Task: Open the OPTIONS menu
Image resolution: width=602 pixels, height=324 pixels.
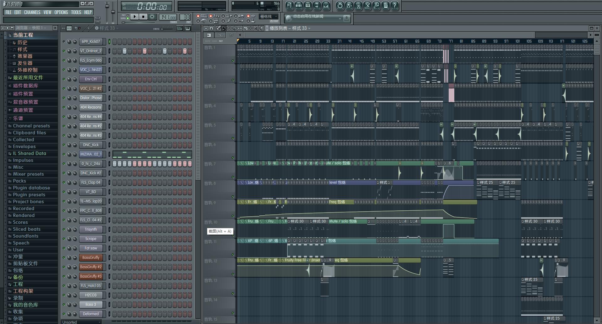Action: [61, 12]
